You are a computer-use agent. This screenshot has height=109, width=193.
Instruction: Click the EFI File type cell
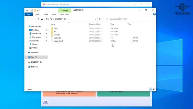pyautogui.click(x=113, y=41)
